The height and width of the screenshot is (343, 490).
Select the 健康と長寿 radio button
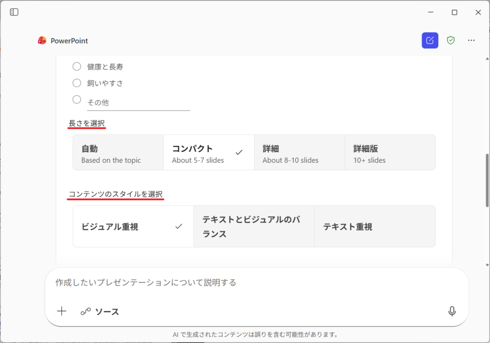point(77,66)
